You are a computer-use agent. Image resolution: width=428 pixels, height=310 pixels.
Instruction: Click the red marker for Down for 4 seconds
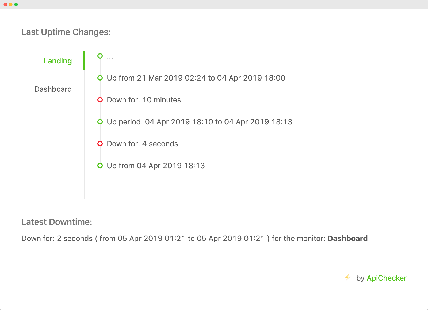pyautogui.click(x=100, y=144)
